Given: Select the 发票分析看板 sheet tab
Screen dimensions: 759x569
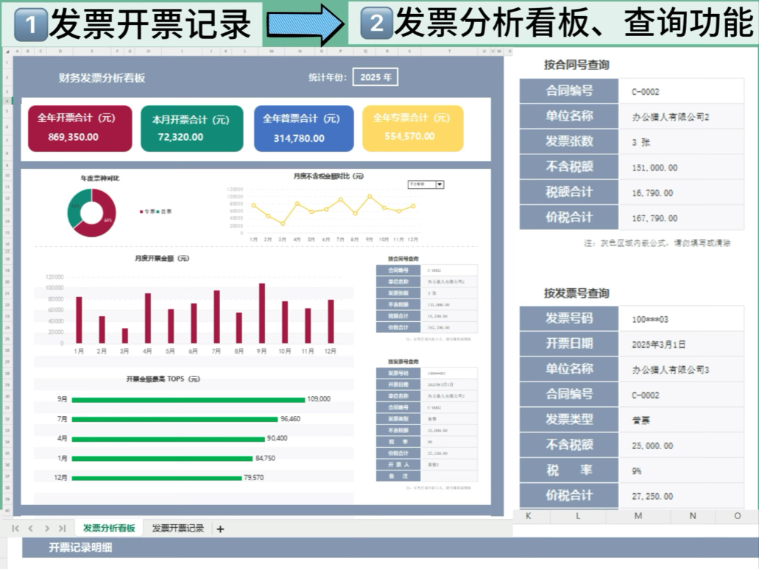Looking at the screenshot, I should click(108, 527).
